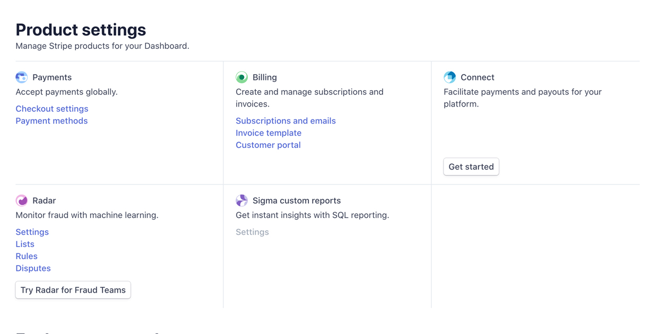Image resolution: width=650 pixels, height=334 pixels.
Task: Click the Product settings heading
Action: click(x=81, y=30)
